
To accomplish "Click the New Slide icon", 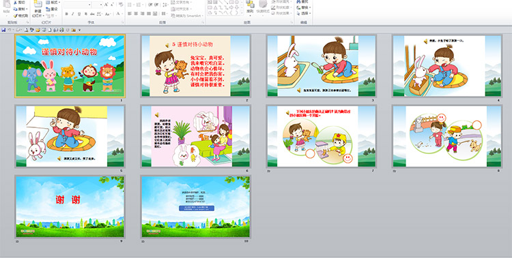I will tap(38, 5).
